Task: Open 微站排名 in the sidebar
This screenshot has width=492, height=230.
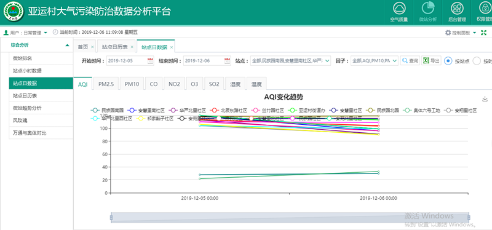Action: coord(41,58)
